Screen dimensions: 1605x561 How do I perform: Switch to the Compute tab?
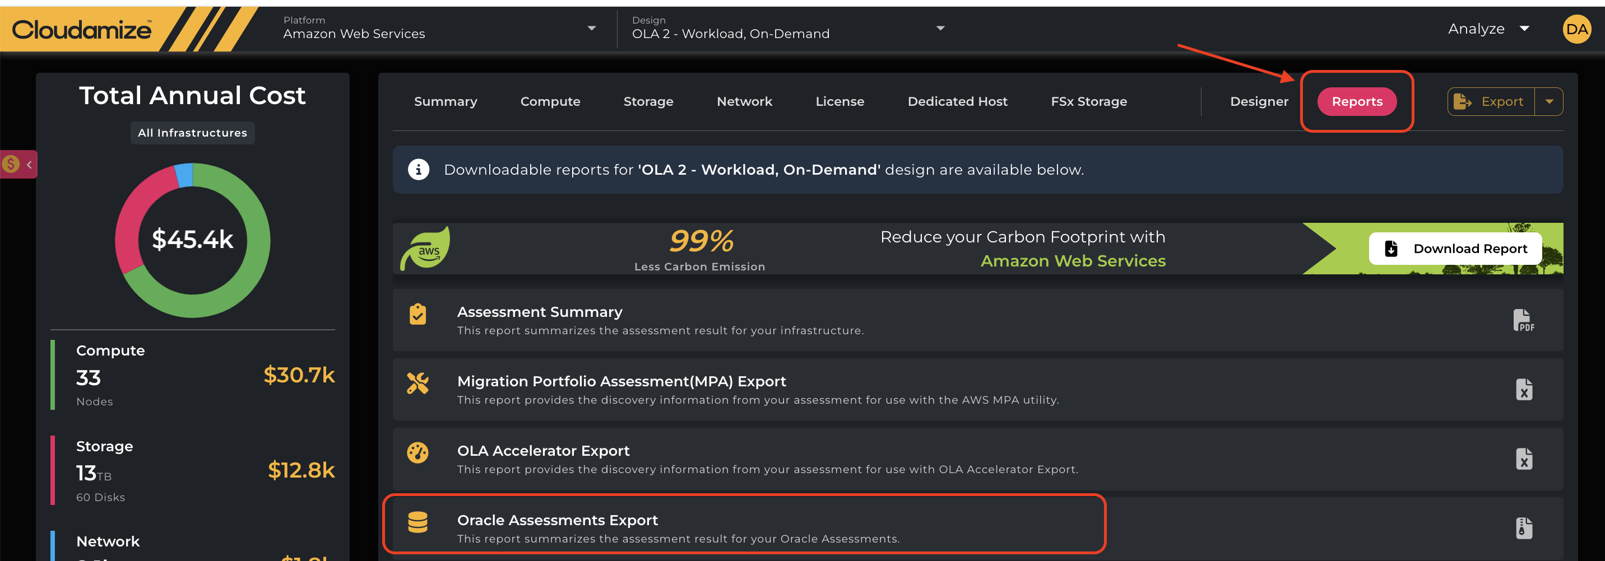coord(550,101)
